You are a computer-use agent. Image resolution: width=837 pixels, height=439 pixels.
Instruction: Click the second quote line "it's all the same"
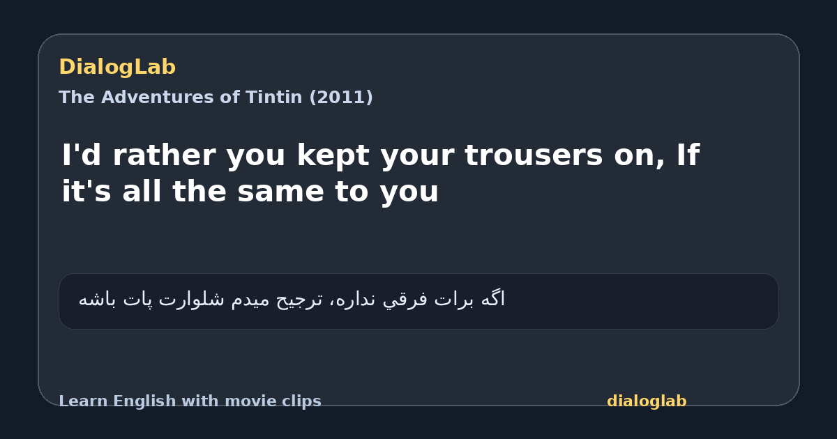point(250,192)
